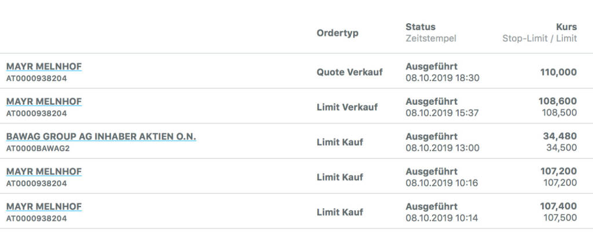
Task: Click Ausgeführt status of the 15:37 order
Action: click(431, 101)
